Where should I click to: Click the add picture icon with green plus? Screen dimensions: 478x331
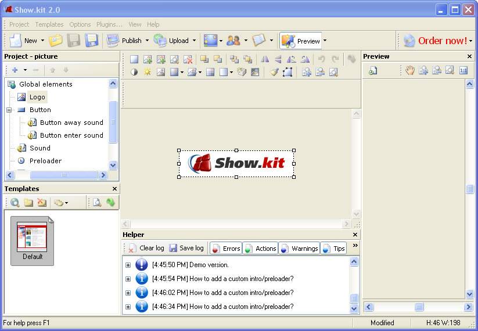click(x=148, y=59)
